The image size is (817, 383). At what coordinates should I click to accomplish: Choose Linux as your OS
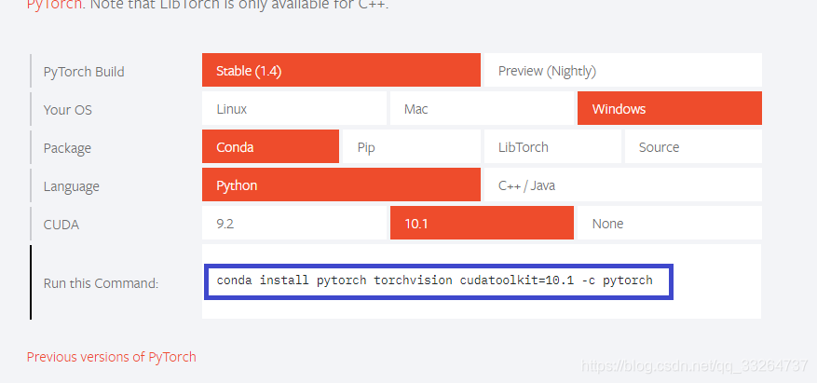coord(294,108)
